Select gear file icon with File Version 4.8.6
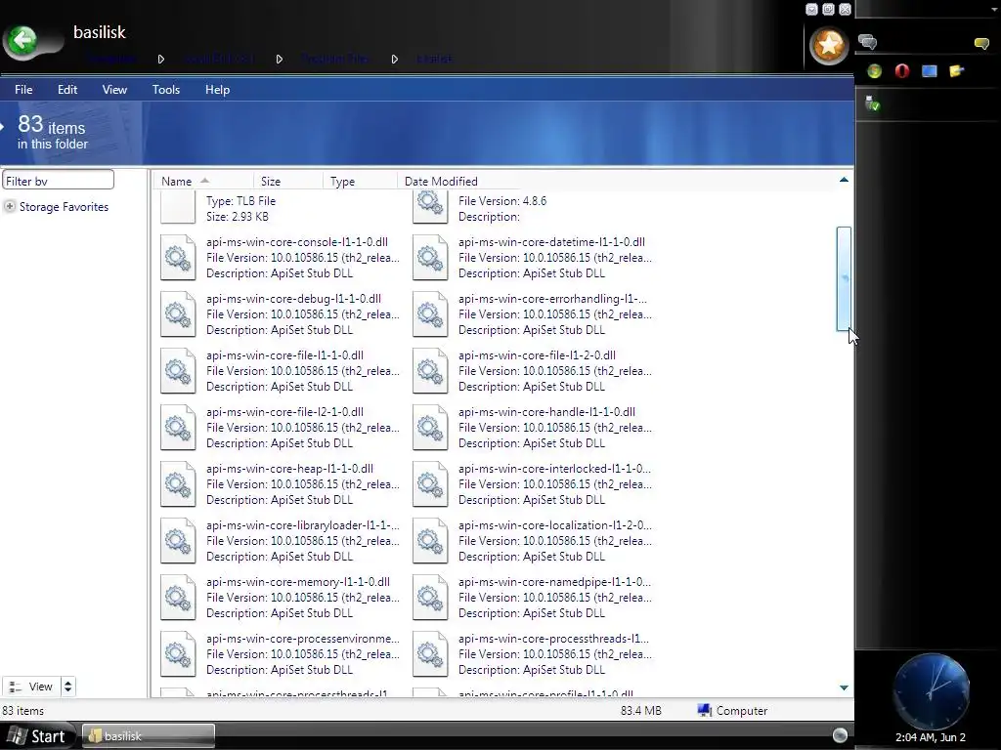The width and height of the screenshot is (1001, 750). pyautogui.click(x=430, y=207)
